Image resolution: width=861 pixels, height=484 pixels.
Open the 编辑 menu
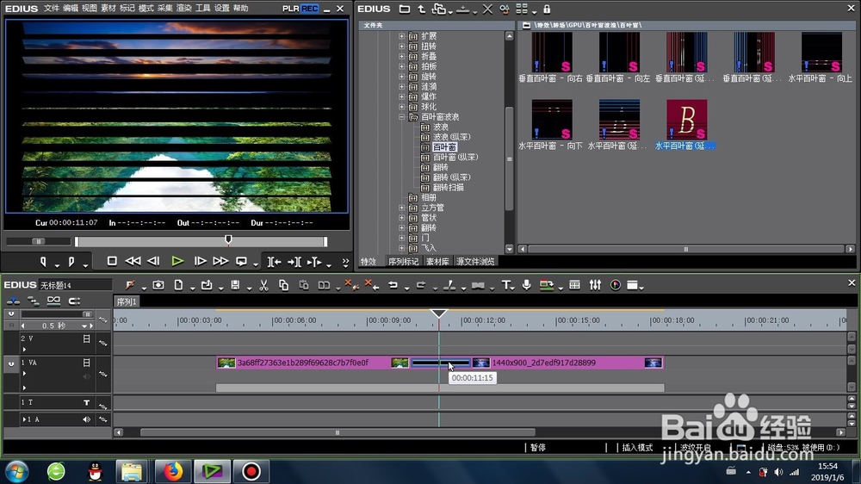pos(71,9)
